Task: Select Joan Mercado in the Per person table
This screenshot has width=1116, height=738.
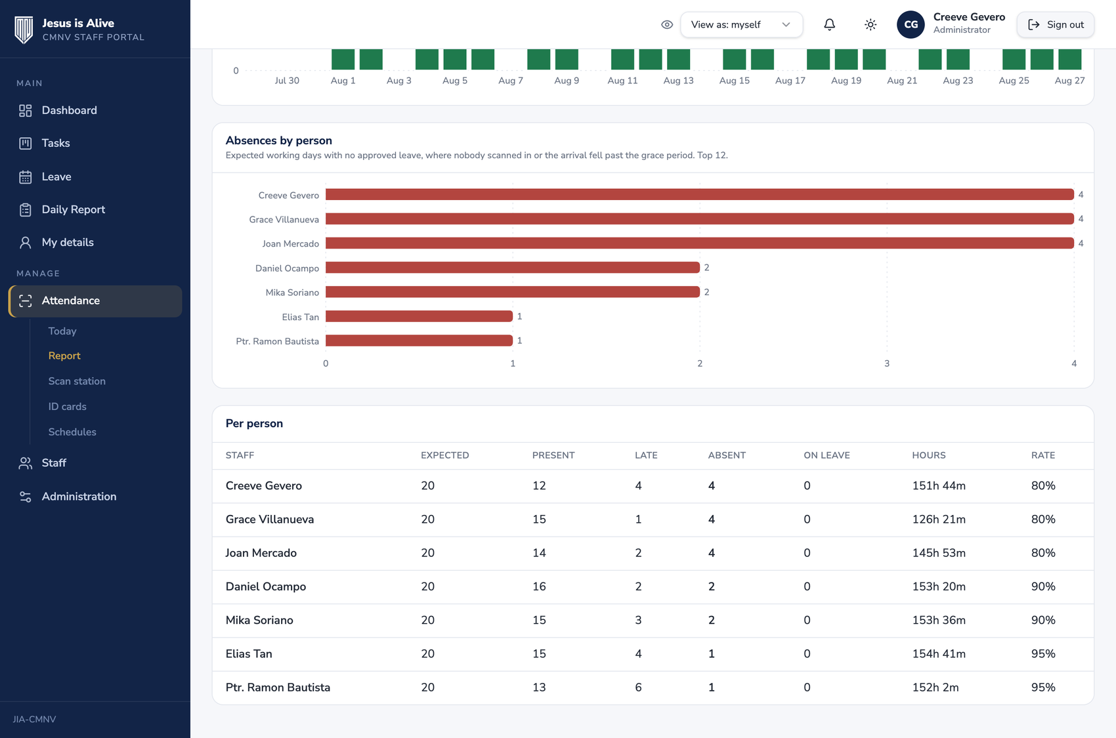Action: pos(261,553)
